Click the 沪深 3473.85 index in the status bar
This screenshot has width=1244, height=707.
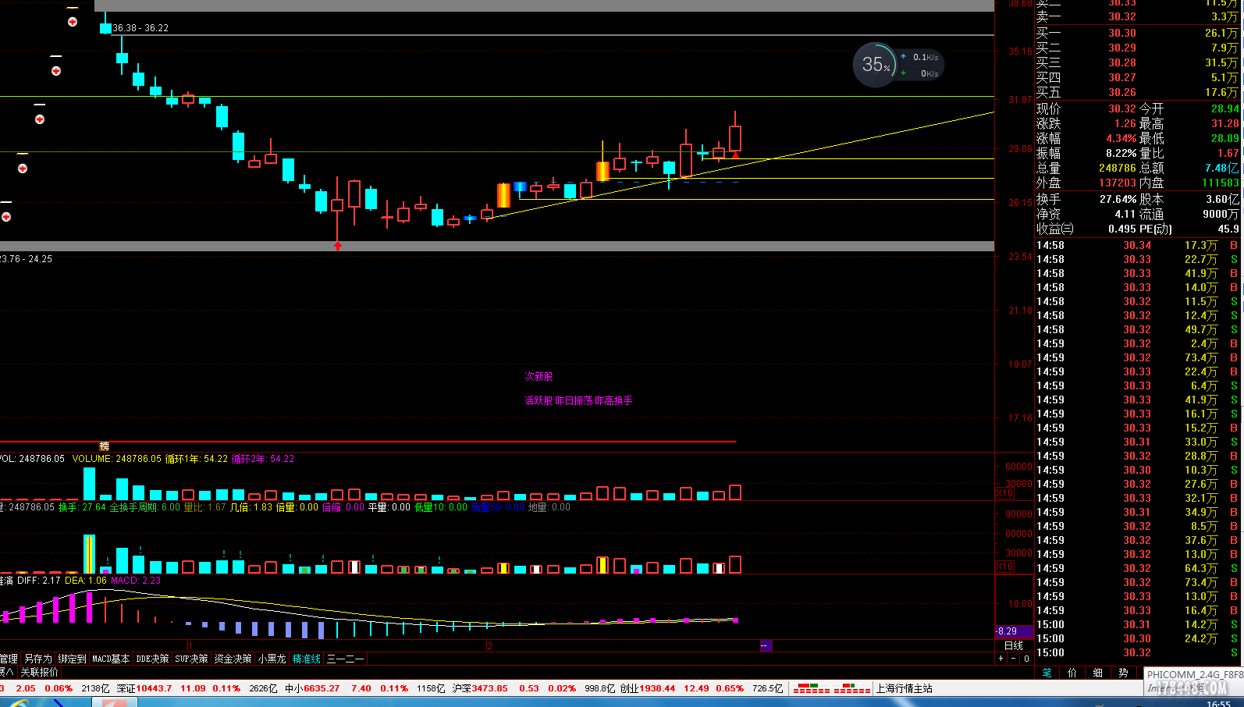480,688
